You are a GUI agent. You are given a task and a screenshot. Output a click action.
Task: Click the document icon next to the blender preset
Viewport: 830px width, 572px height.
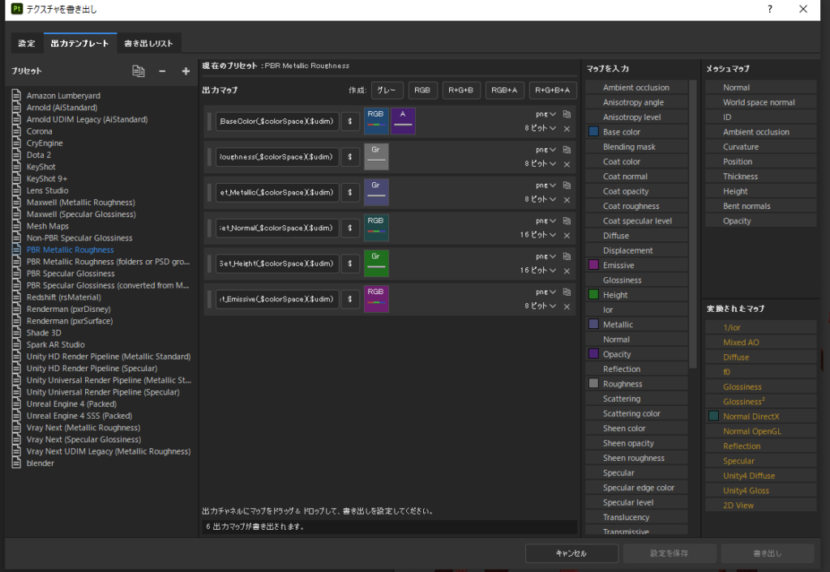(15, 463)
